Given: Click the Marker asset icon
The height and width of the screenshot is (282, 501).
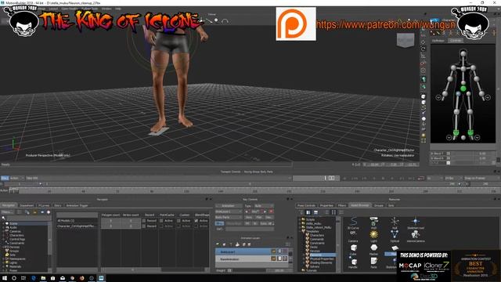Looking at the screenshot, I should (x=373, y=249).
